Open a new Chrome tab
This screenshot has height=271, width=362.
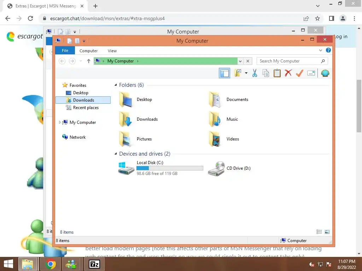95,6
